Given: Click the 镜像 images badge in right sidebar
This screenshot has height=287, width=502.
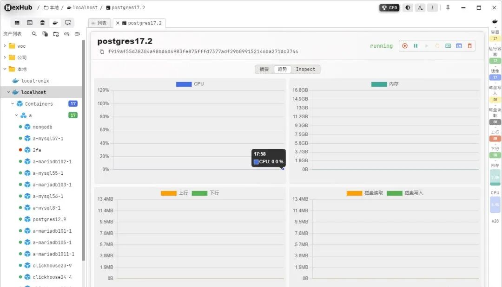Looking at the screenshot, I should (x=495, y=77).
